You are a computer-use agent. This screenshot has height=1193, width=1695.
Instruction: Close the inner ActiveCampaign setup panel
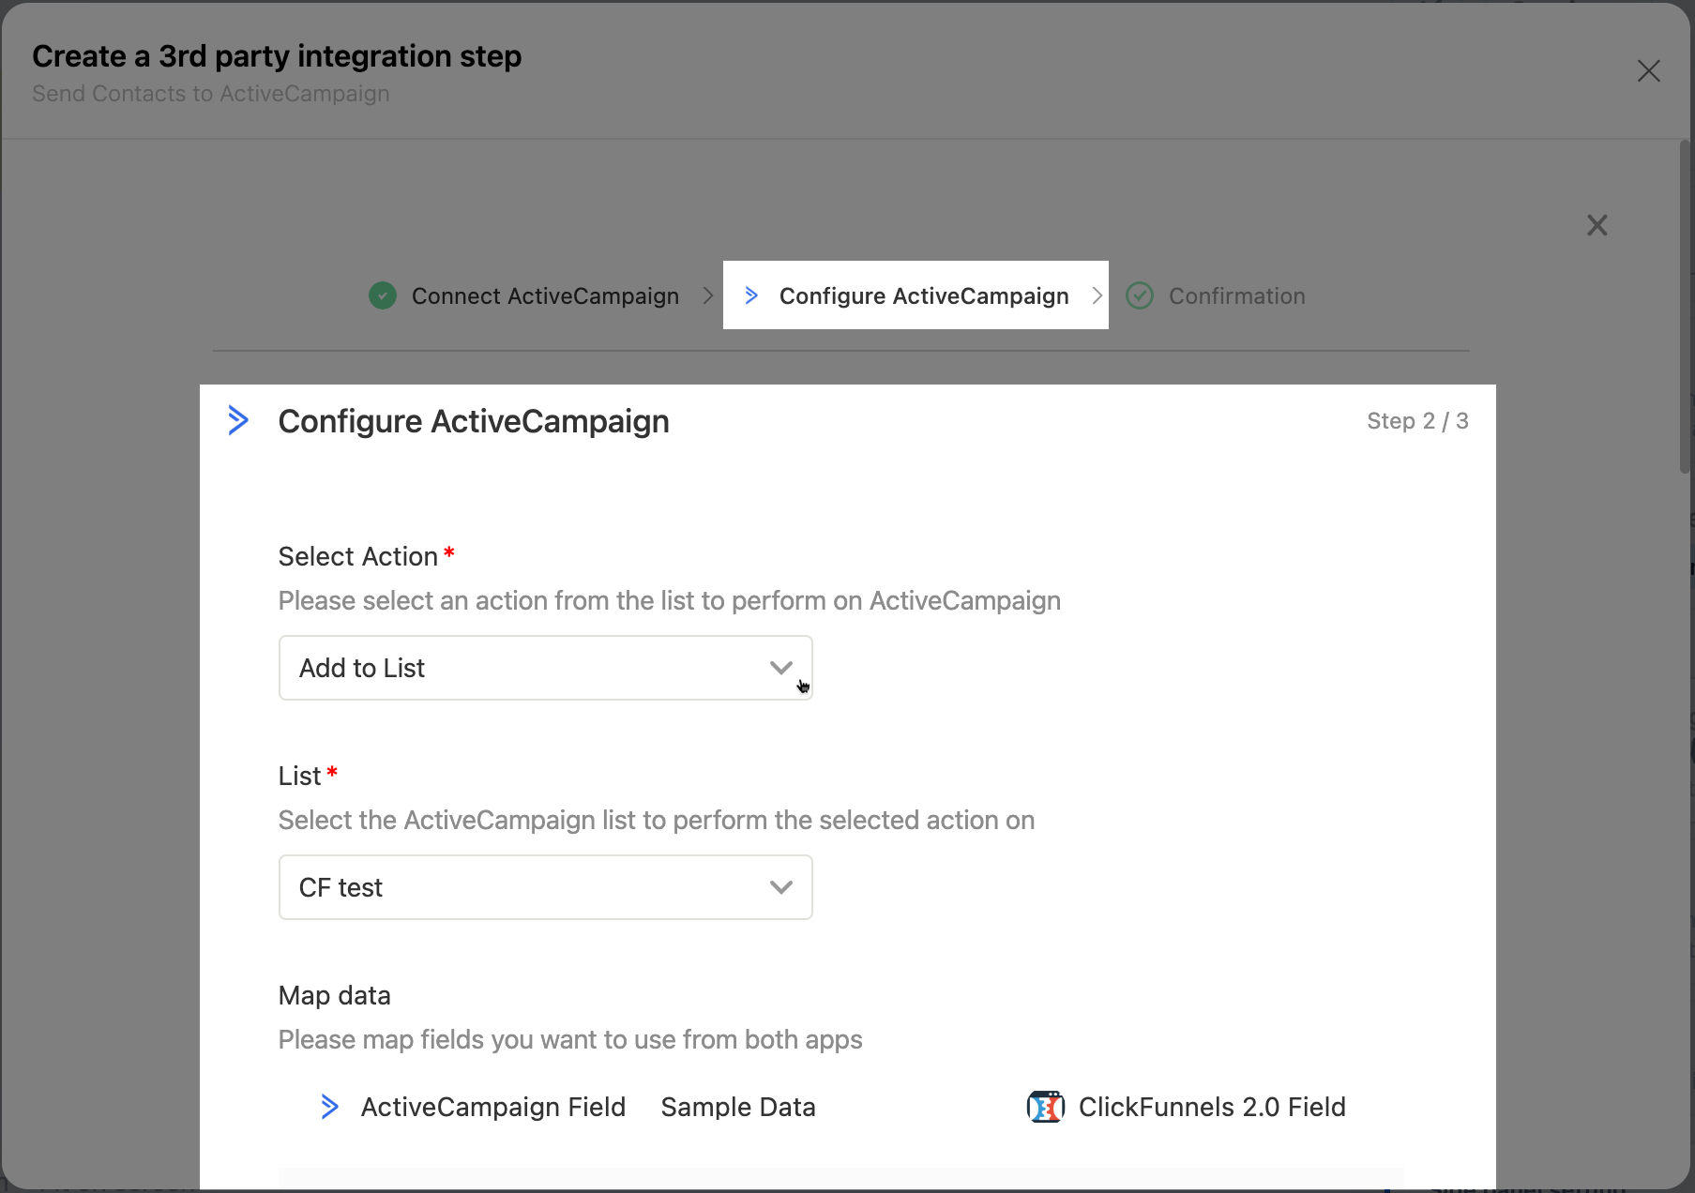click(1597, 225)
